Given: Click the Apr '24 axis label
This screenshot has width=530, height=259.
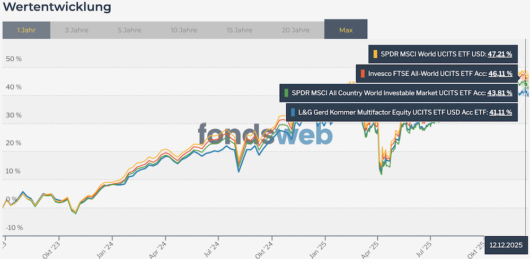Looking at the screenshot, I should click(x=158, y=249).
